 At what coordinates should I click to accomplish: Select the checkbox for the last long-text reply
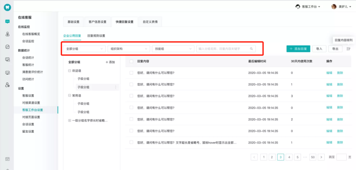click(x=131, y=142)
